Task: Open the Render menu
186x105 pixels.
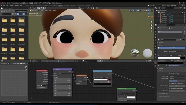Action: pos(11,6)
